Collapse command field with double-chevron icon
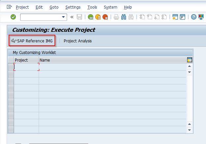Image resolution: width=206 pixels, height=144 pixels. click(x=72, y=17)
